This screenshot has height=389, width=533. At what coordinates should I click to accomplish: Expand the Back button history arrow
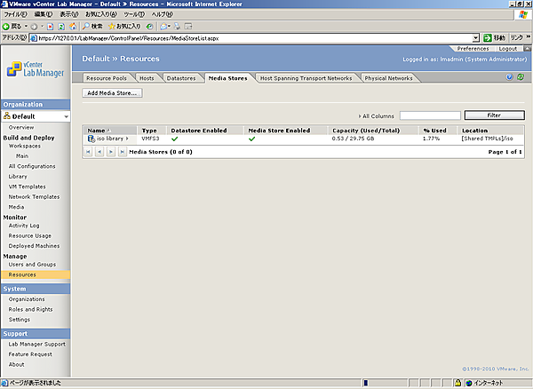click(26, 26)
